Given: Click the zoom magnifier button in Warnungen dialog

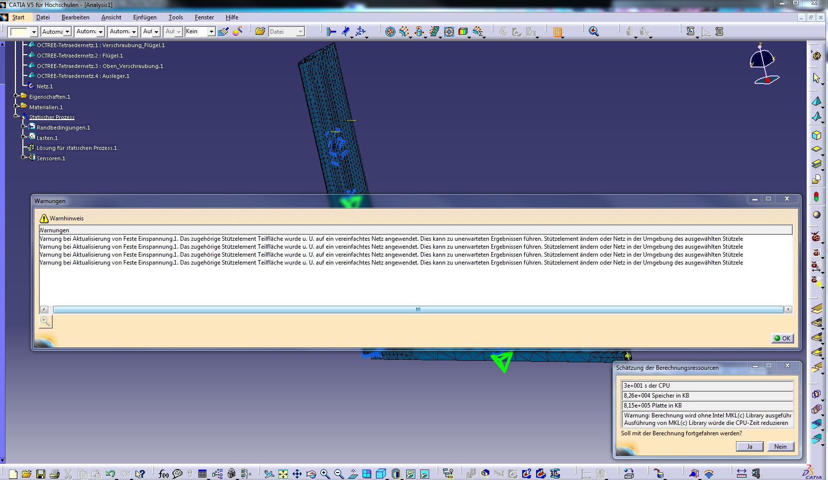Looking at the screenshot, I should pos(45,322).
